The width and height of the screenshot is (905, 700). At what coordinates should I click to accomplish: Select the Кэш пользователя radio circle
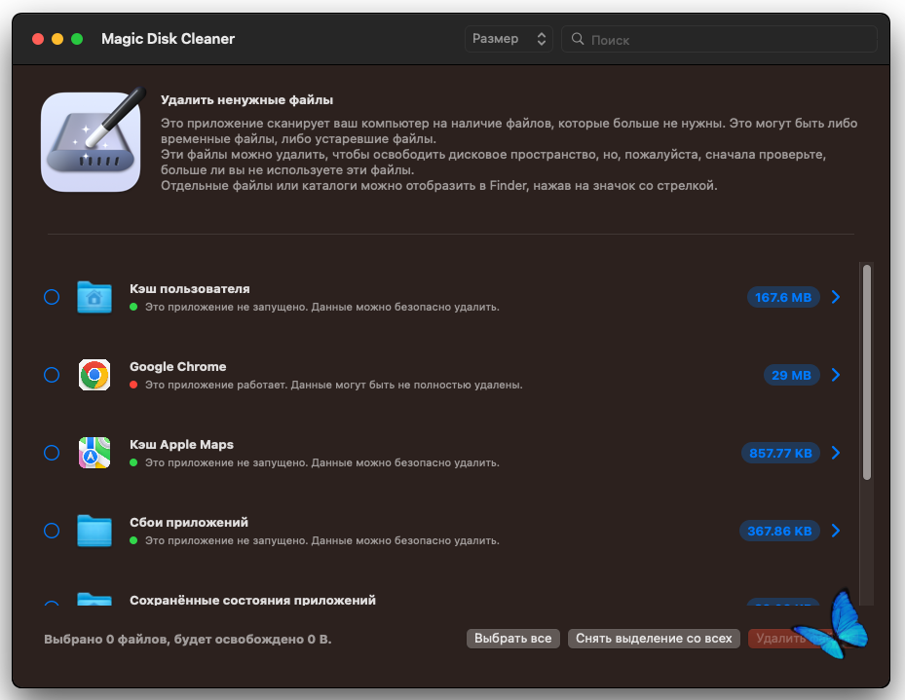52,297
